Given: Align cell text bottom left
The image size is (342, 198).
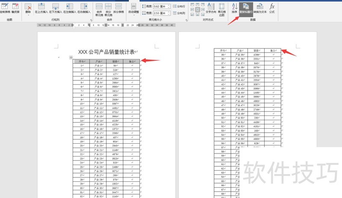Looking at the screenshot, I should pos(192,15).
